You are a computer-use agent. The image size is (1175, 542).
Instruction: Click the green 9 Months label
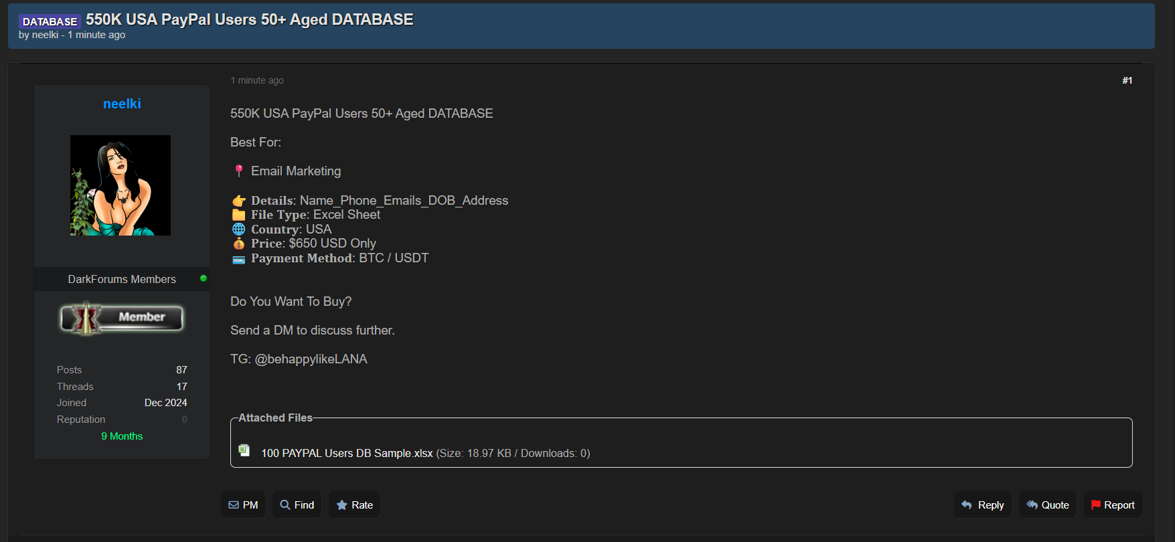(x=122, y=436)
